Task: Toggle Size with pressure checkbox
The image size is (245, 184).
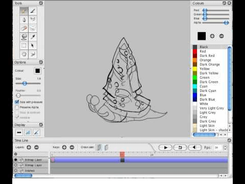Action: click(17, 102)
